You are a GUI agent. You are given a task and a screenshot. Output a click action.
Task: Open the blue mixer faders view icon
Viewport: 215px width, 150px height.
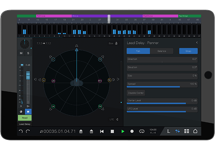pos(178,131)
